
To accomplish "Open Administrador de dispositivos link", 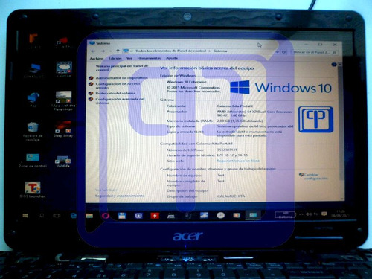I will [x=121, y=78].
